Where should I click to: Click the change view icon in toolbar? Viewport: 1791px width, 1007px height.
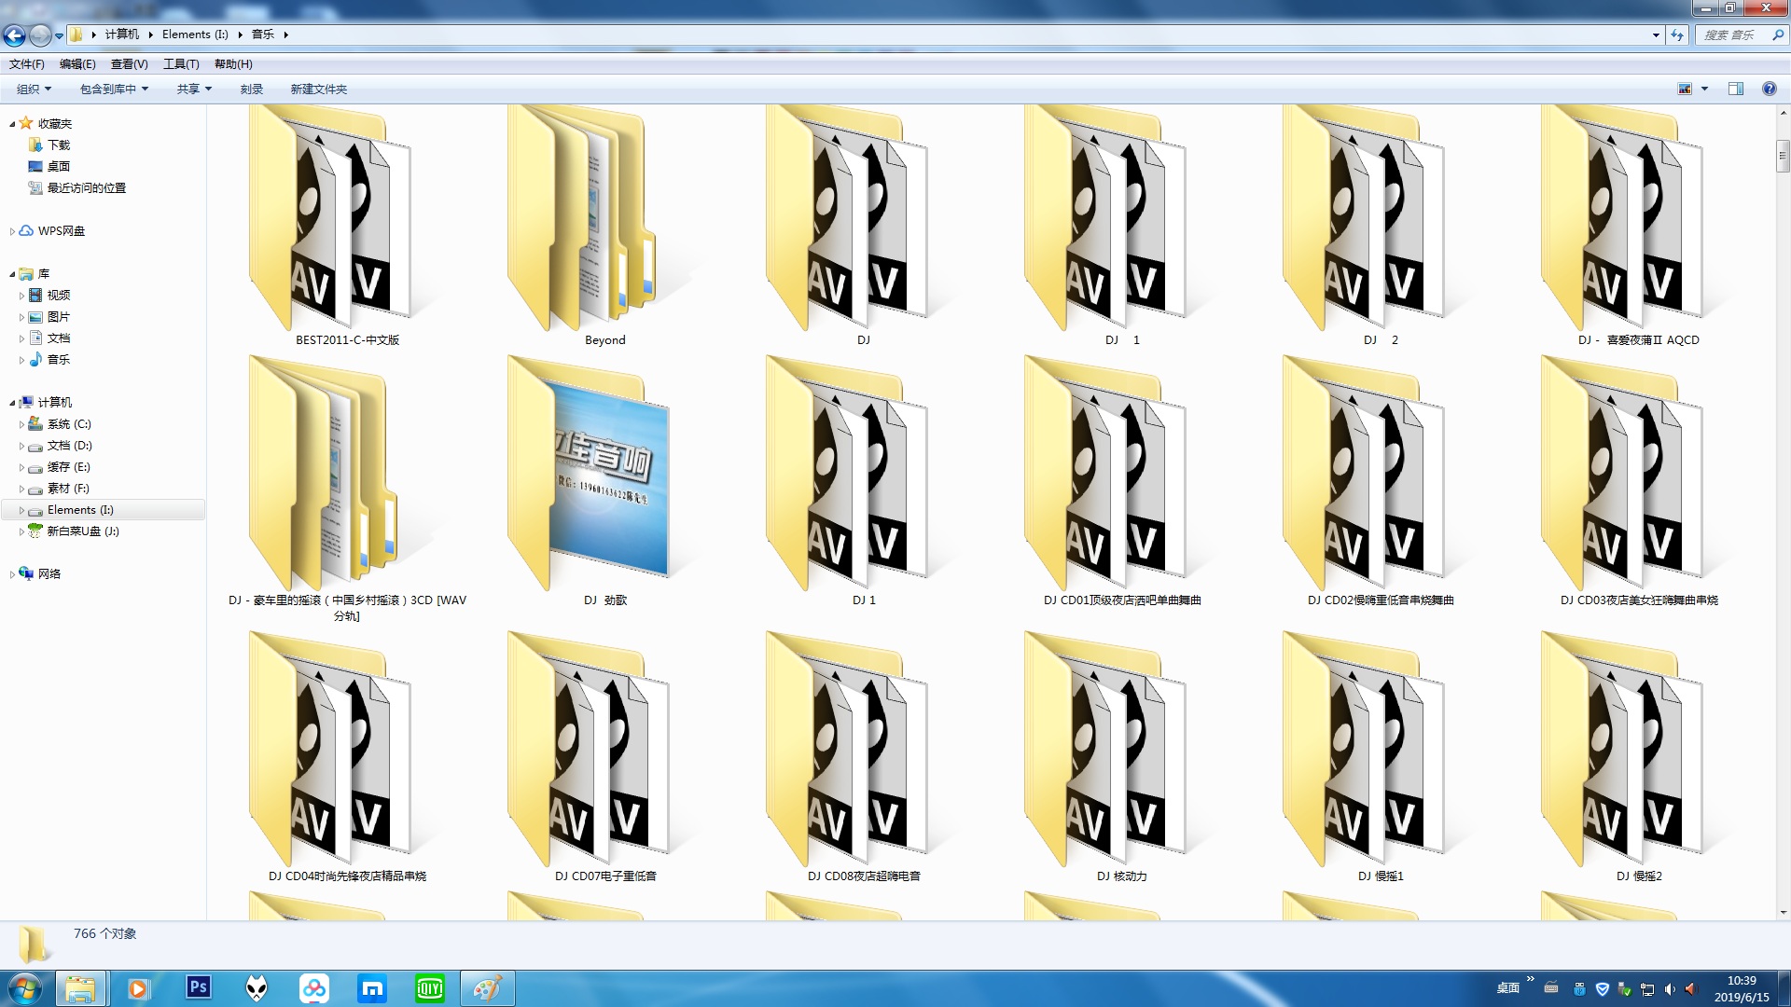[x=1685, y=89]
